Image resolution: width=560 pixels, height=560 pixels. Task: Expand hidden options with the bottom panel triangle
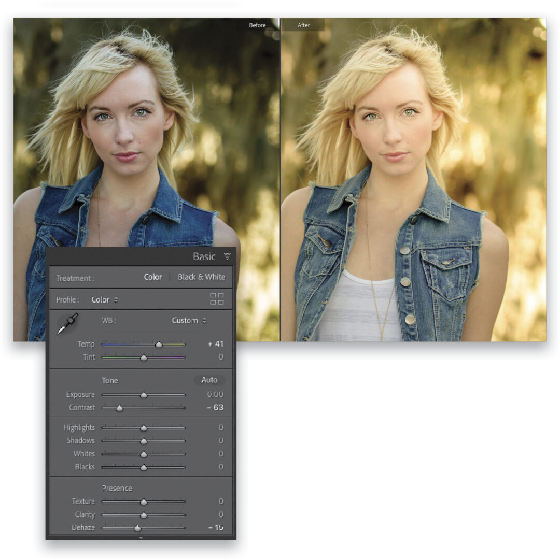pyautogui.click(x=141, y=538)
